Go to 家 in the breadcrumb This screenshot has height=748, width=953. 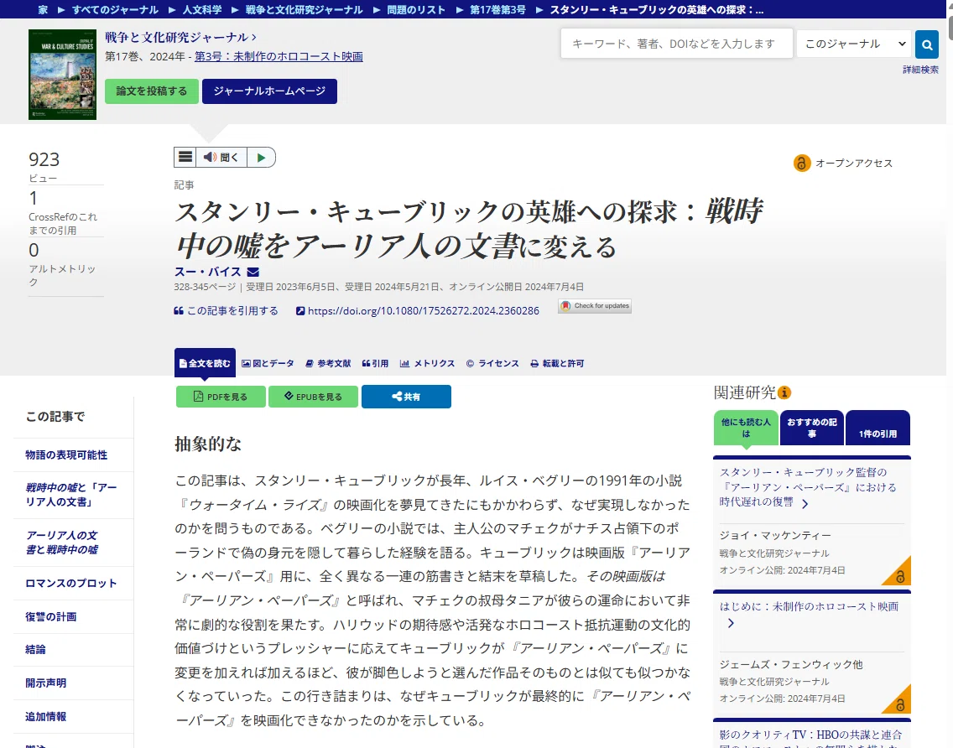click(43, 10)
